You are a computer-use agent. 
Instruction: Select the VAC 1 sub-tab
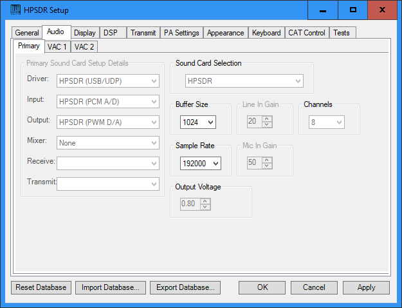coord(57,46)
